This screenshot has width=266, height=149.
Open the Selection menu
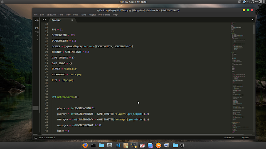[51, 15]
